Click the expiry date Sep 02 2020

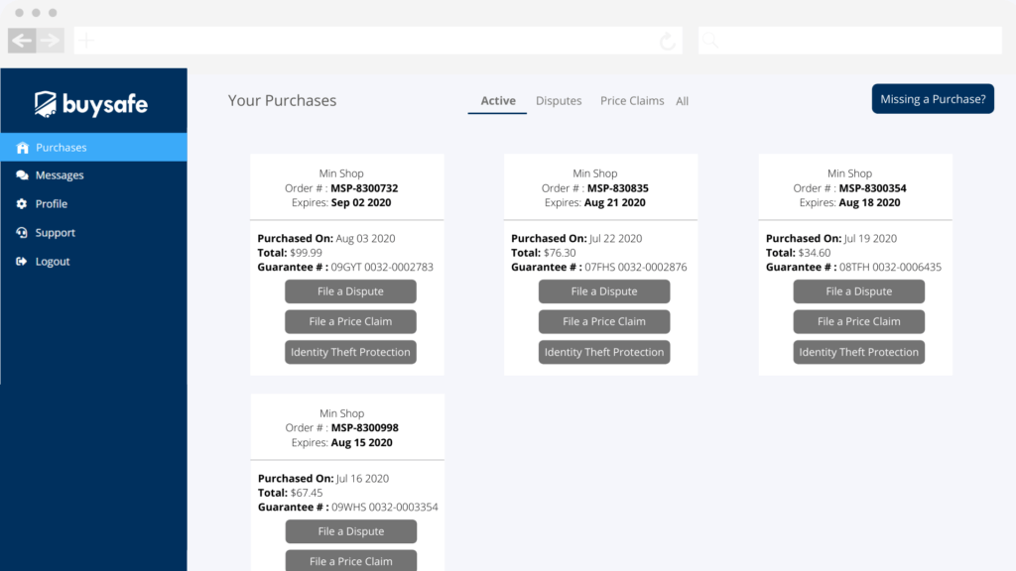(361, 202)
